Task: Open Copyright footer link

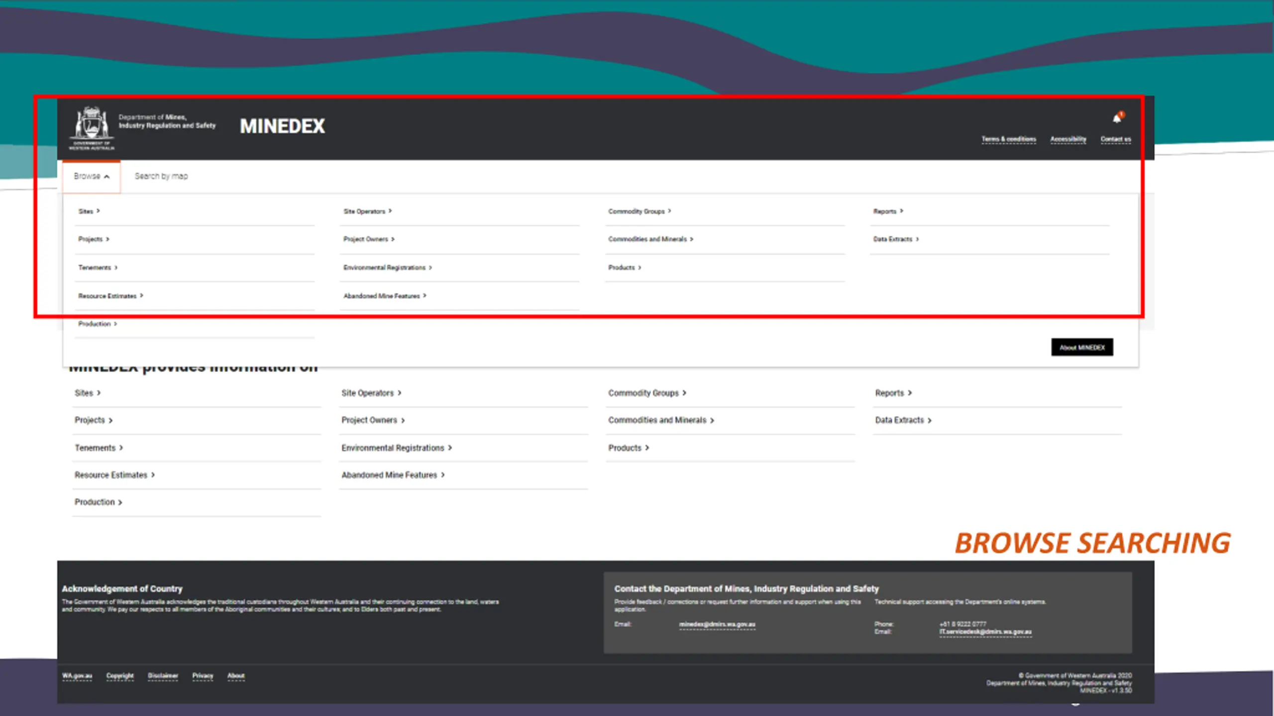Action: pos(120,676)
